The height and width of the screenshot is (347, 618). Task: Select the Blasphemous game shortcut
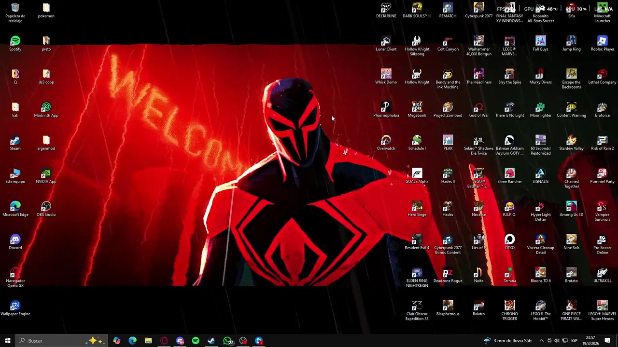pyautogui.click(x=448, y=308)
